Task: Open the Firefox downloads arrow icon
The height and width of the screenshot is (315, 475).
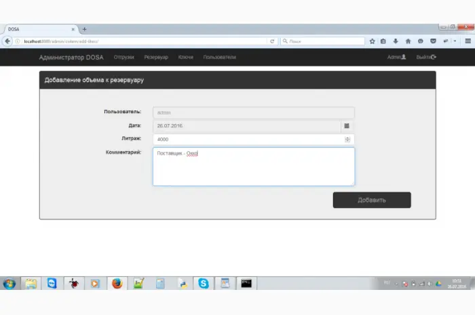Action: [x=396, y=41]
